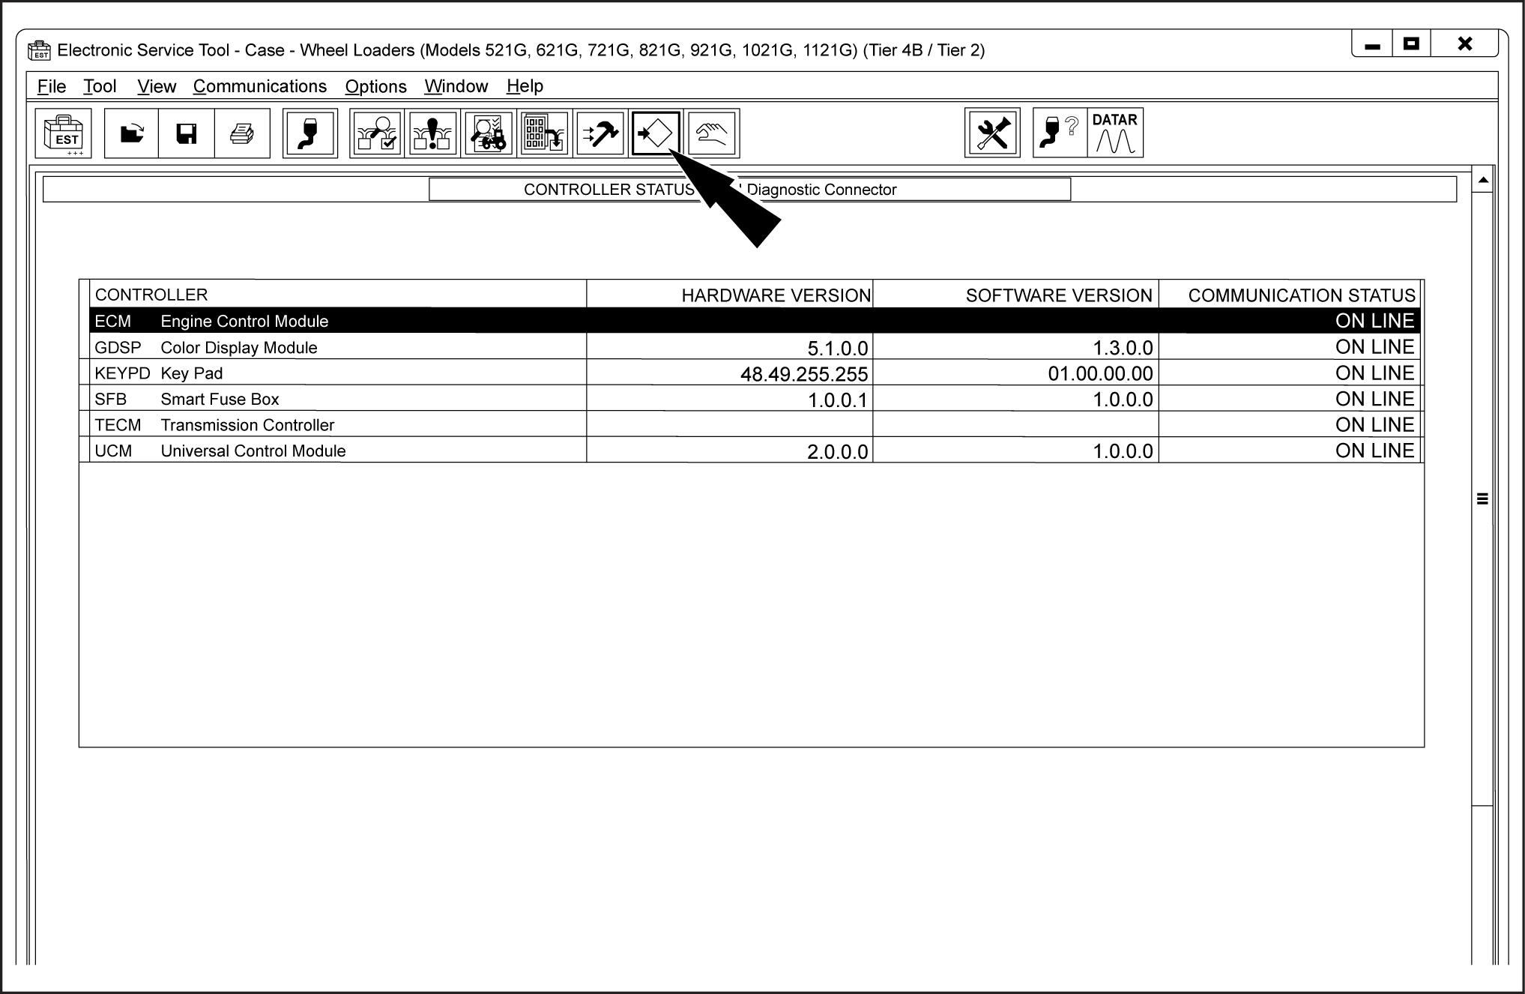Close the Electronic Service Tool window
The image size is (1525, 994).
[1464, 45]
